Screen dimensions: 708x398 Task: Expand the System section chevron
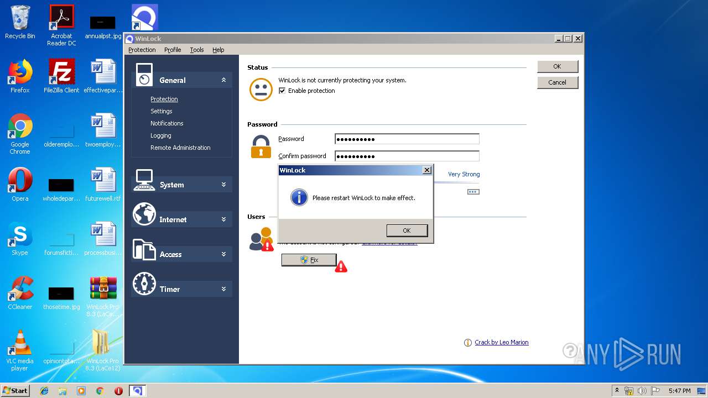tap(223, 185)
